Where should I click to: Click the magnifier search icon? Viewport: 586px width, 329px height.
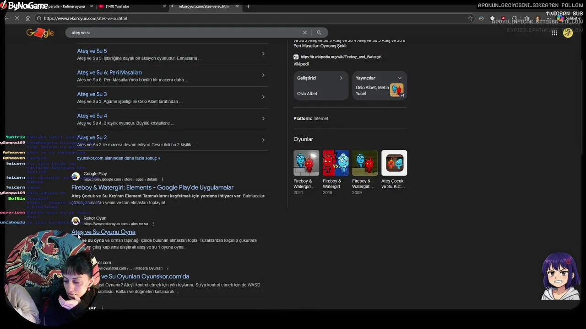tap(319, 32)
